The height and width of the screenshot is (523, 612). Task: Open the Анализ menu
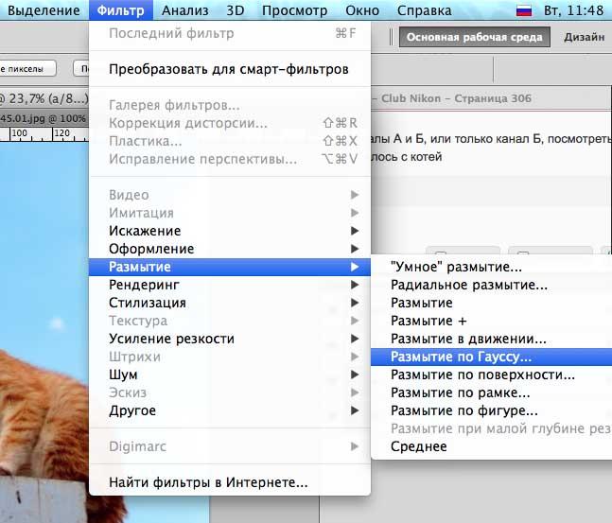point(185,10)
